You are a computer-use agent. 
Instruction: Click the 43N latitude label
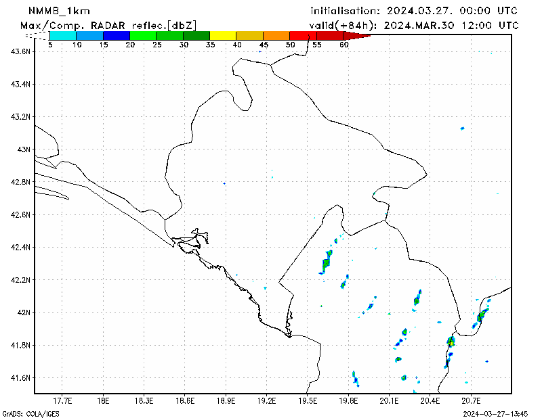24,149
